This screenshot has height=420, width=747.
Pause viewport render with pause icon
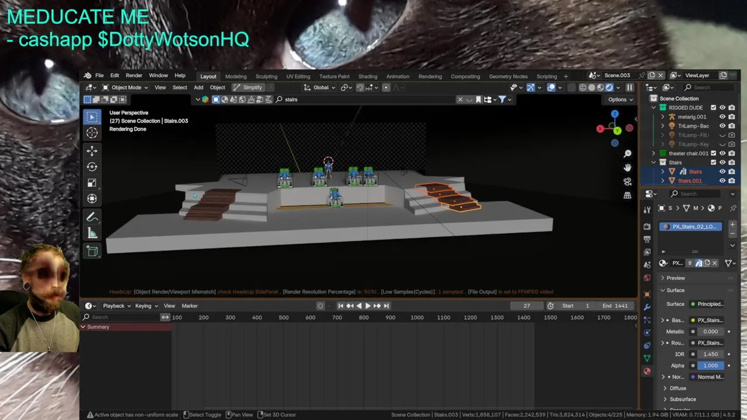tap(630, 87)
